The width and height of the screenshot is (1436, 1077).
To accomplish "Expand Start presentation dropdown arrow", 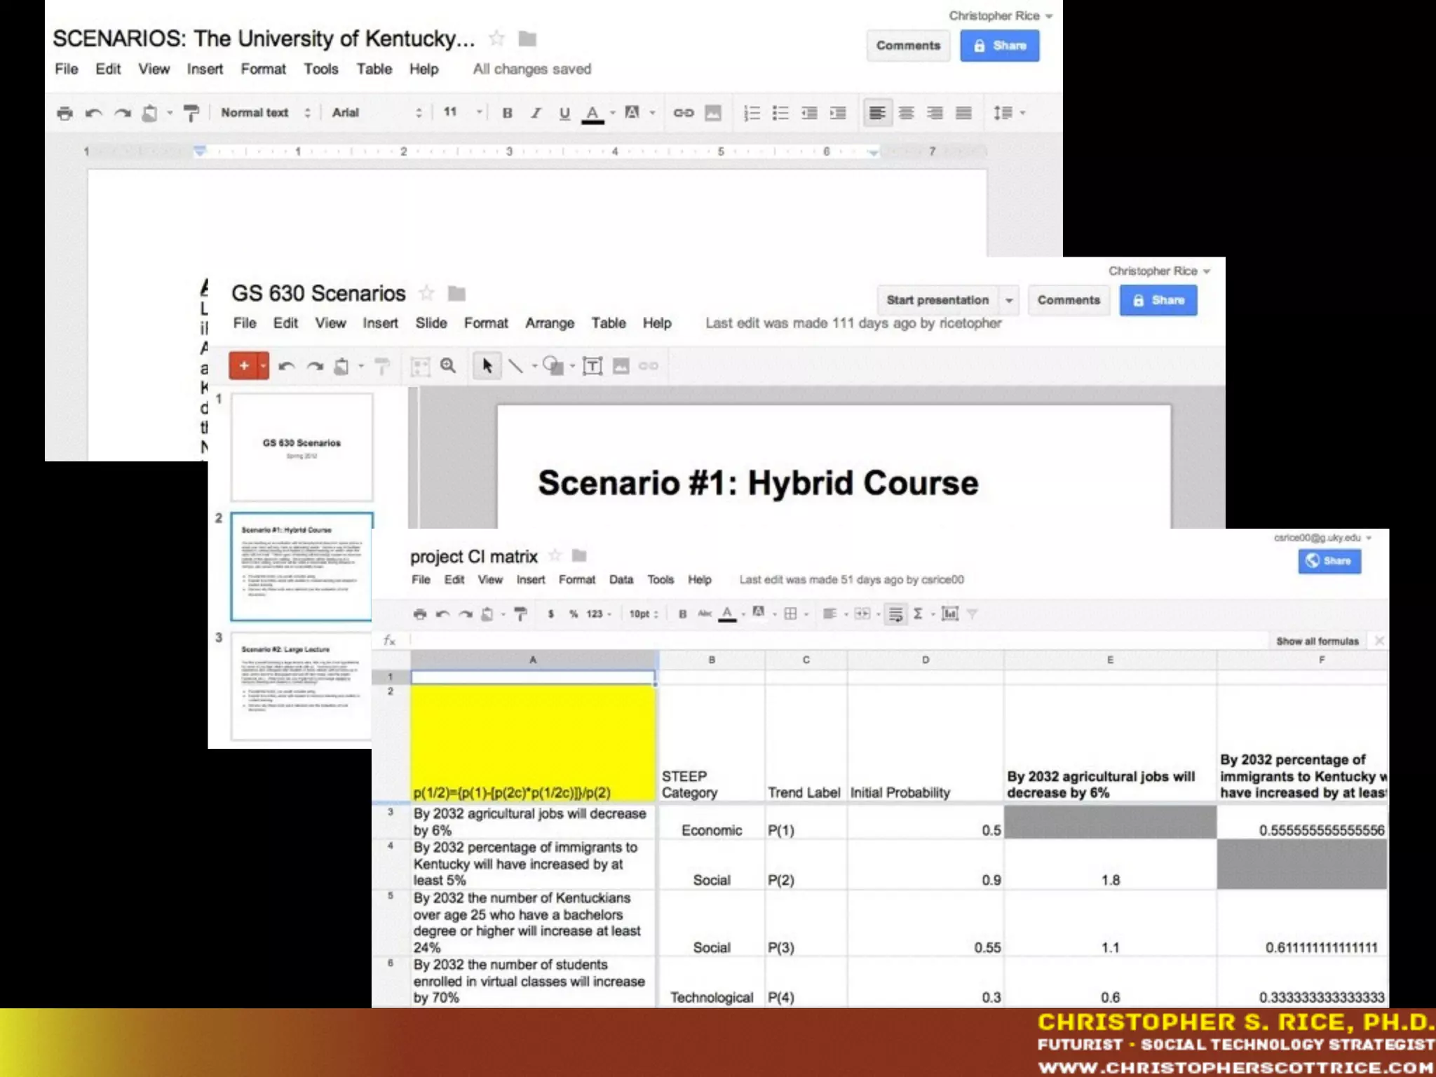I will coord(1009,300).
